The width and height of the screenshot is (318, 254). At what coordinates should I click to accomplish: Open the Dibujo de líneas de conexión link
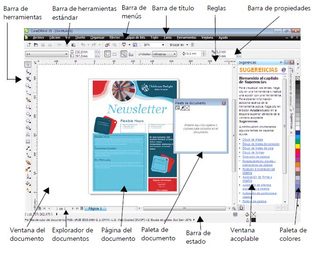(261, 144)
